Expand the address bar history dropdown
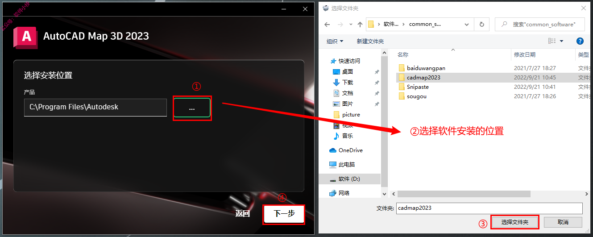Viewport: 593px width, 237px height. tap(467, 25)
